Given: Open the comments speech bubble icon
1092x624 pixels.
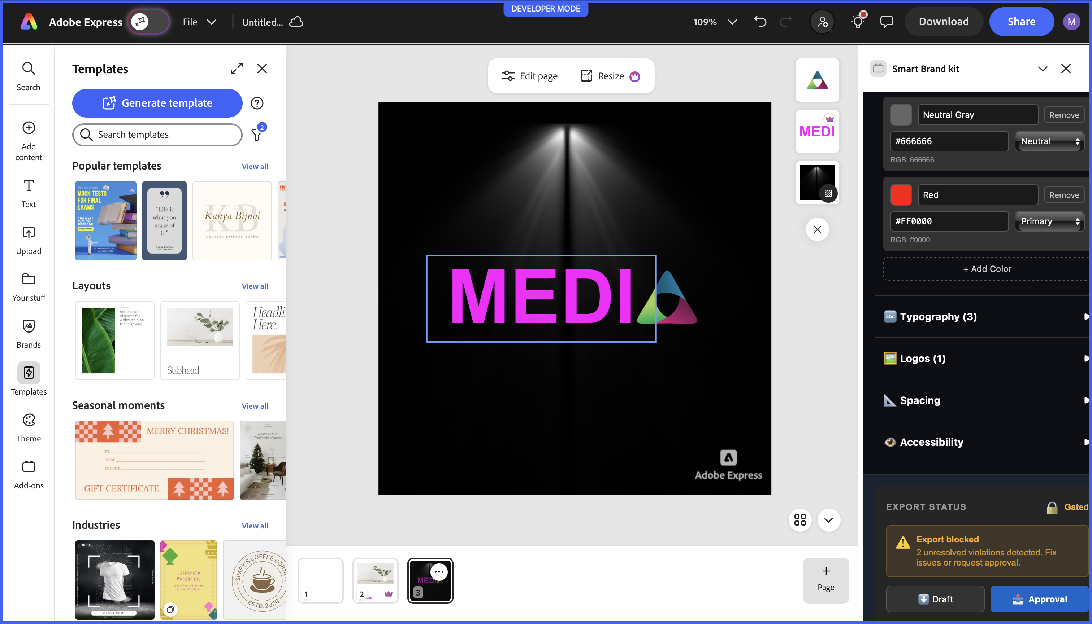Looking at the screenshot, I should point(887,22).
